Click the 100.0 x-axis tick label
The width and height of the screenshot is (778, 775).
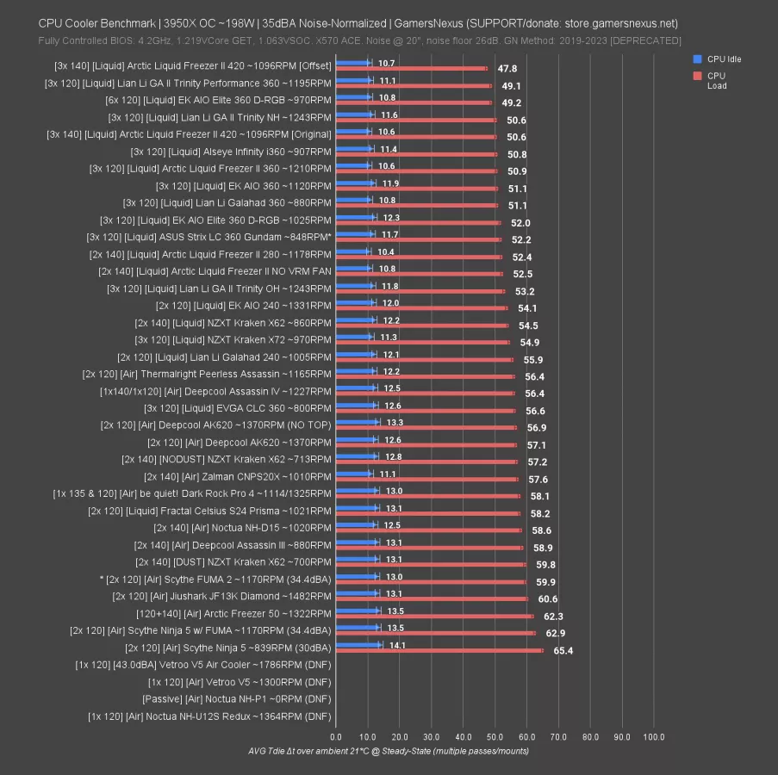(653, 737)
